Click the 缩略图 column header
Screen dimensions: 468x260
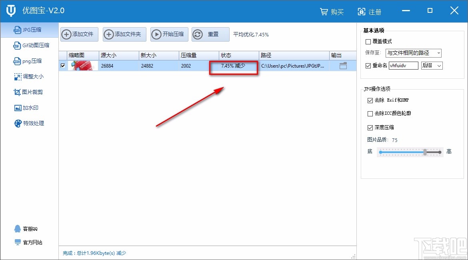pyautogui.click(x=83, y=56)
